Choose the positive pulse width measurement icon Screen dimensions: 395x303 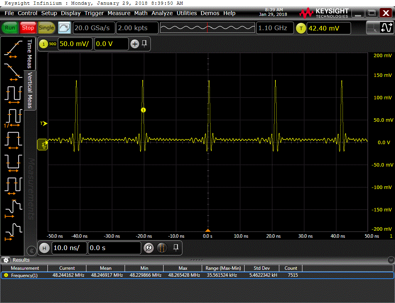coord(13,139)
